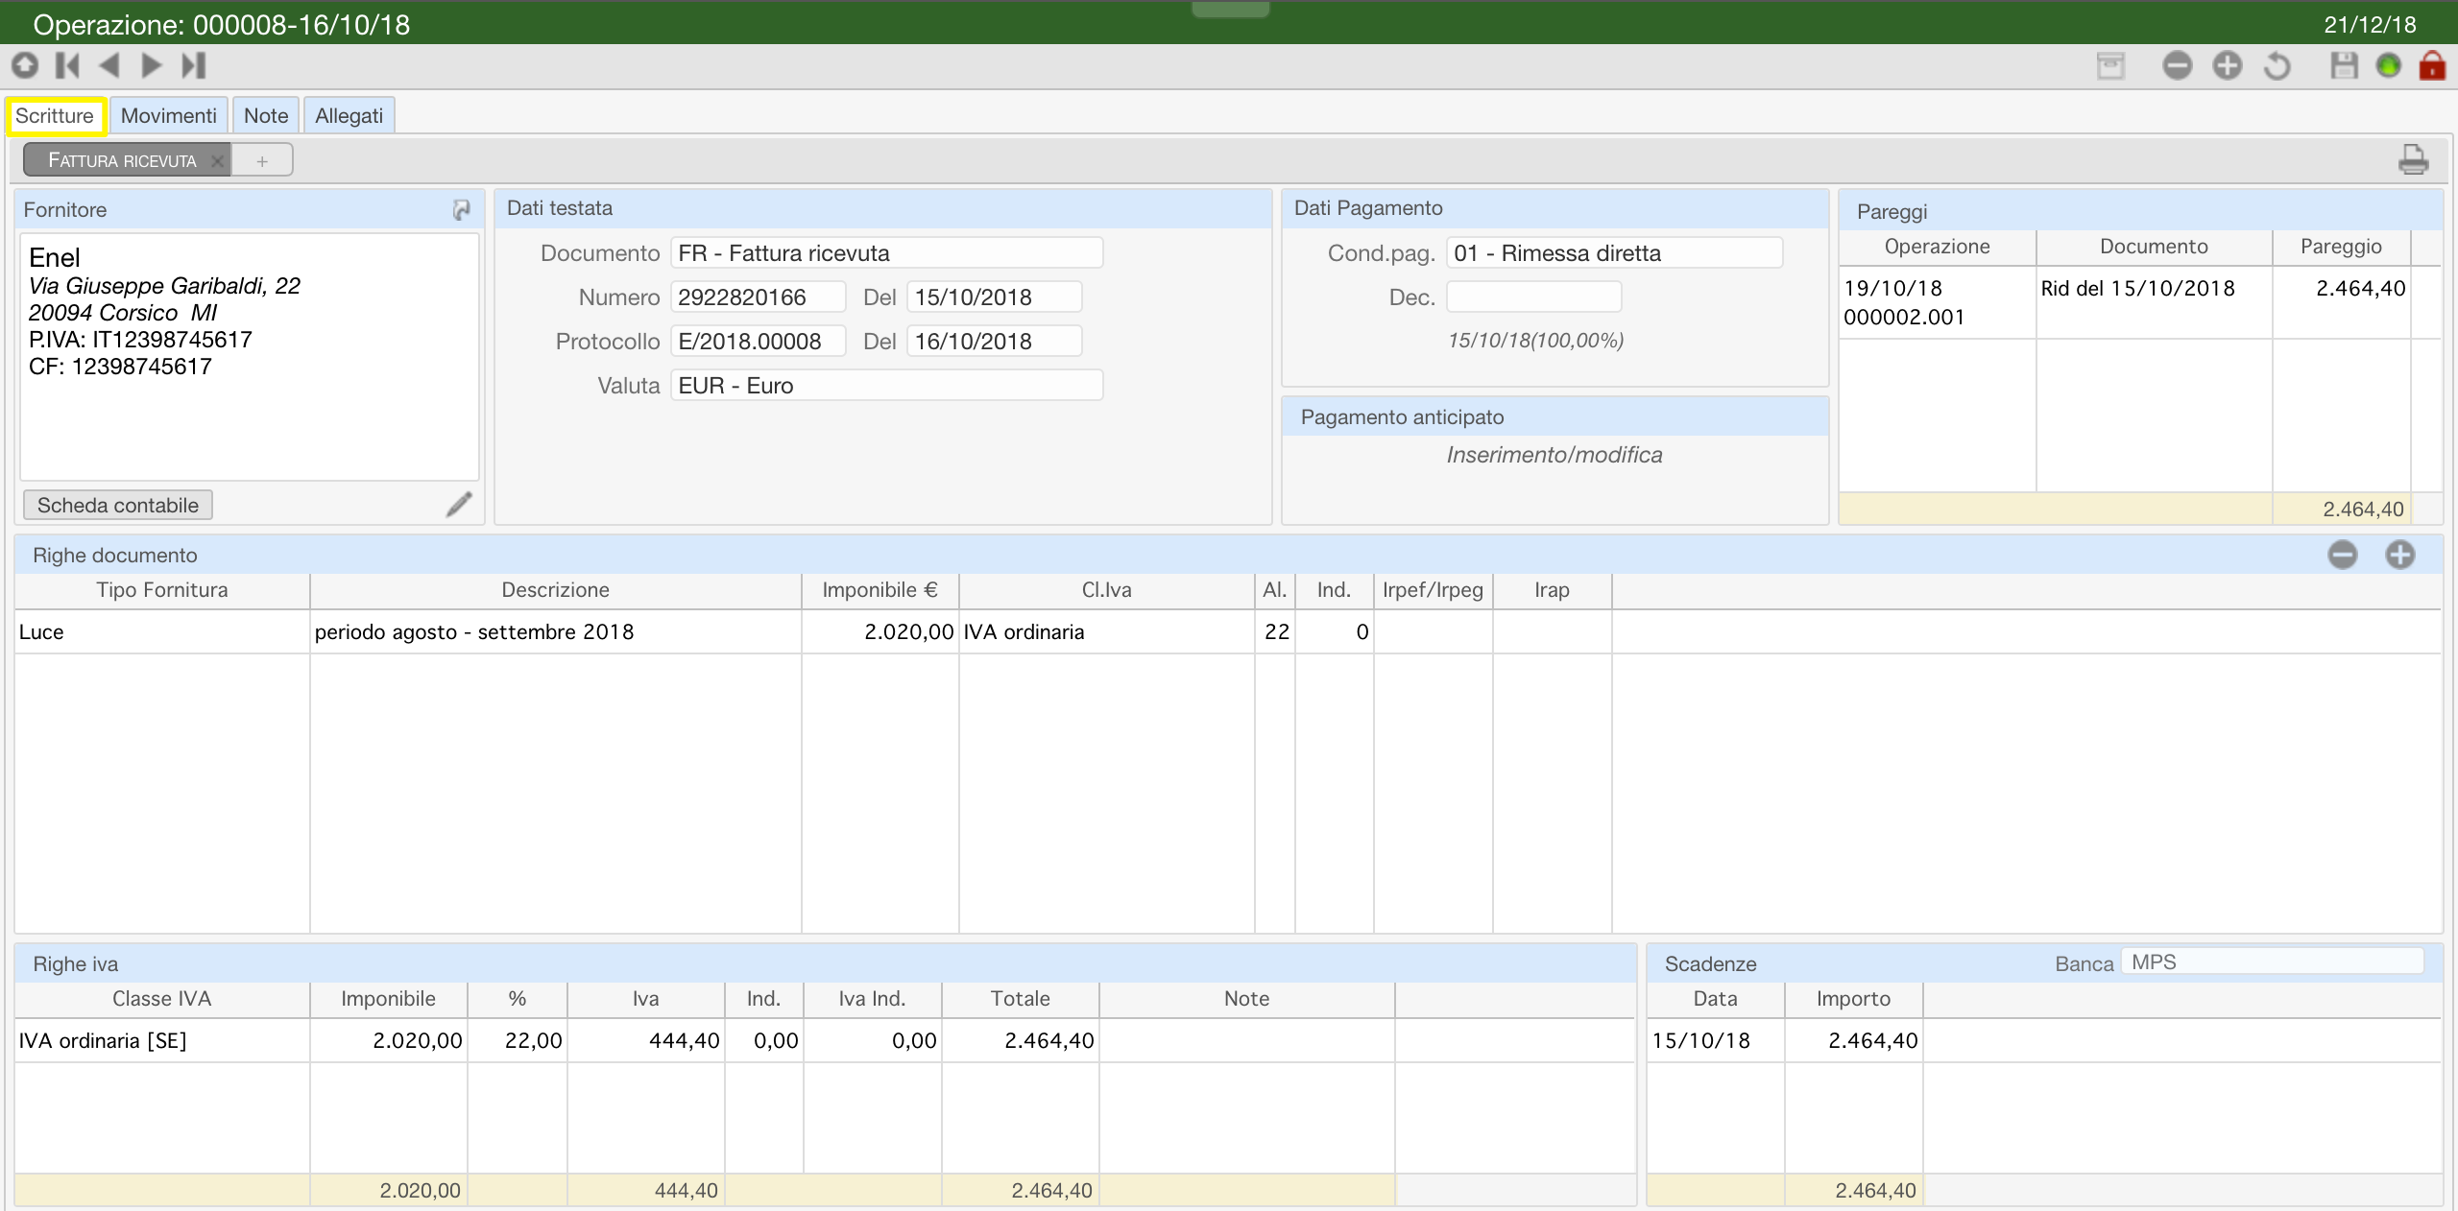Click Inserimento/modifica link

click(1554, 455)
